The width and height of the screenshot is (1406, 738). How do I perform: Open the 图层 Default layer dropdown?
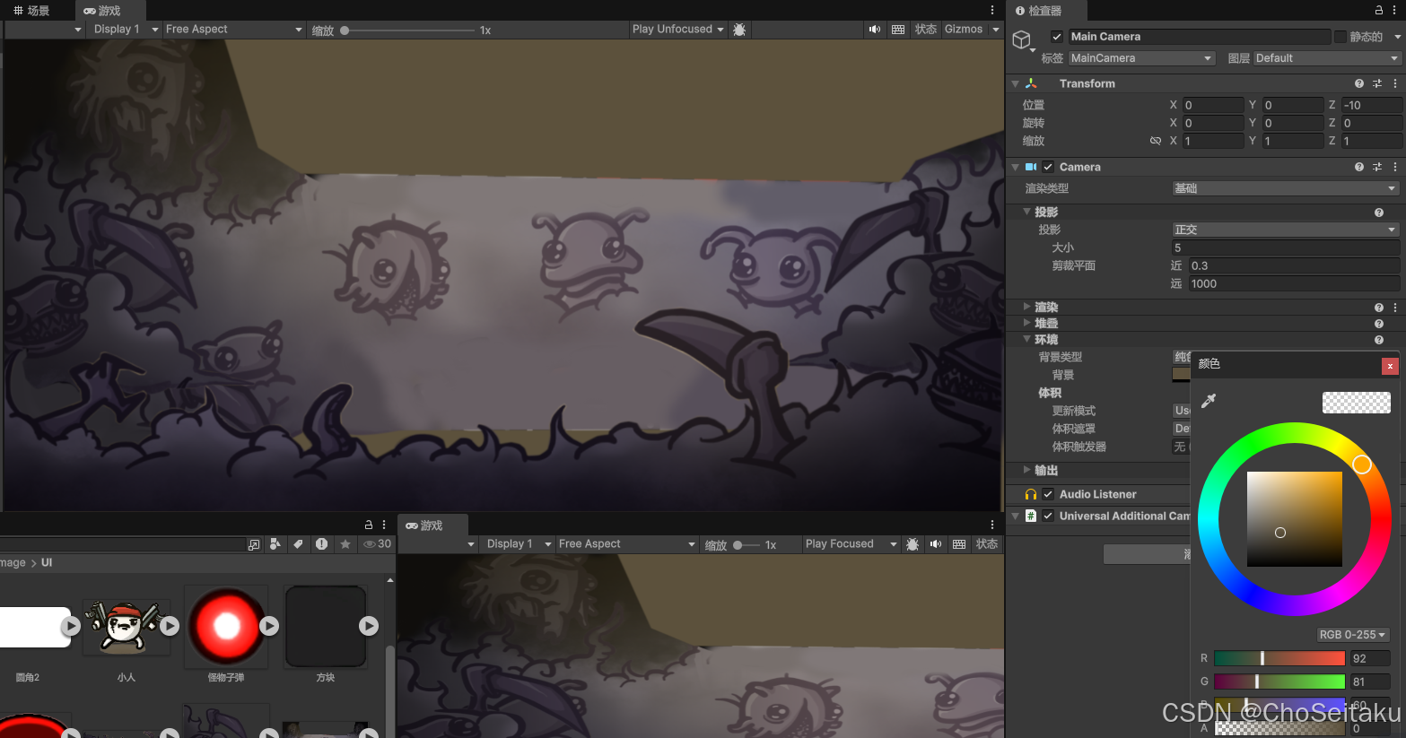[x=1327, y=58]
